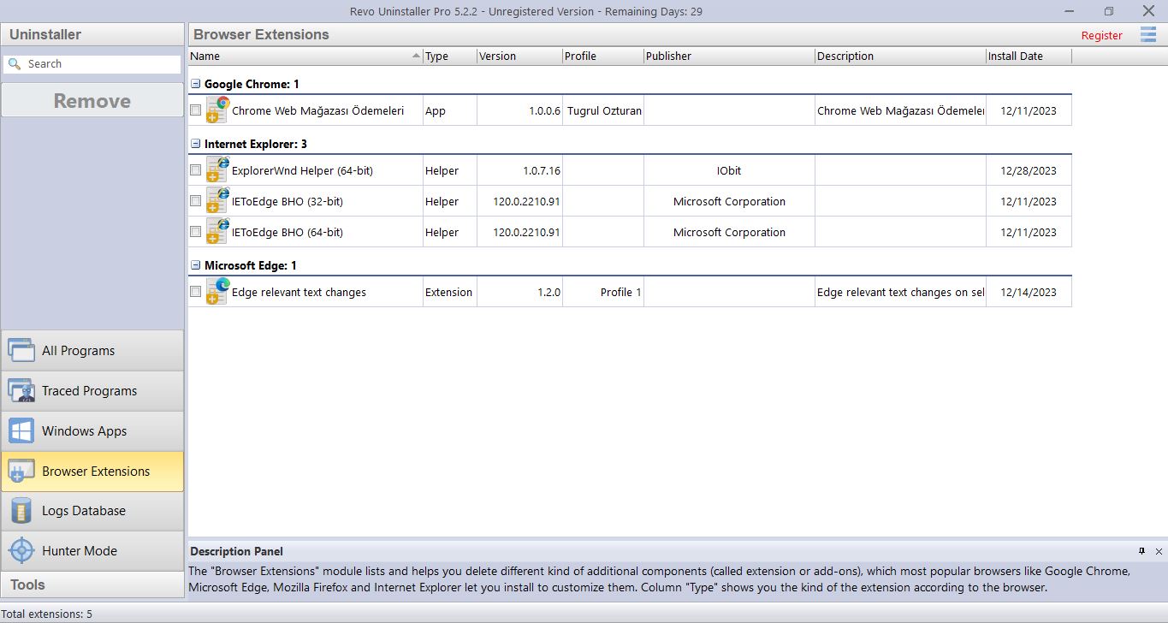Screen dimensions: 1168x623
Task: Tick the Edge relevant text changes checkbox
Action: tap(196, 292)
